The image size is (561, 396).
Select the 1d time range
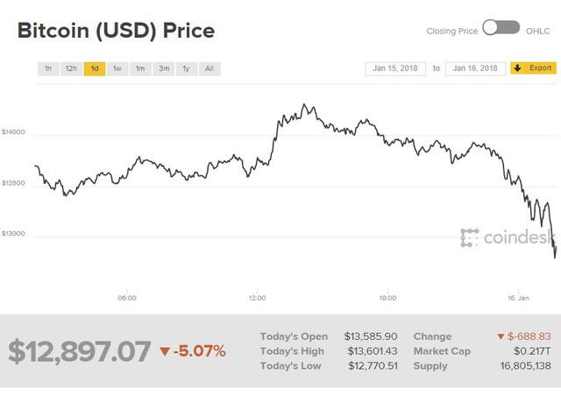click(x=95, y=68)
